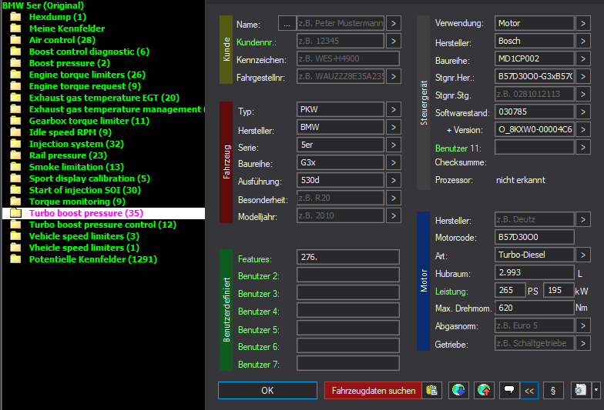Image resolution: width=604 pixels, height=410 pixels.
Task: Click the folder icon of Boost pressure (2)
Action: pos(15,63)
